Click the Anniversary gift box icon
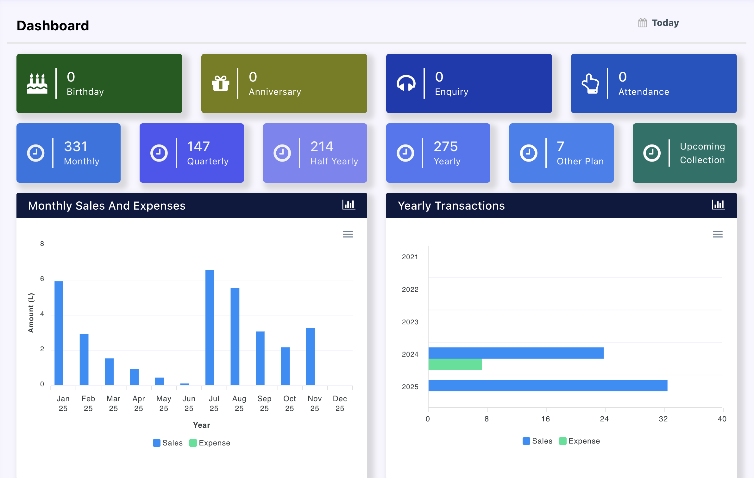 point(220,83)
